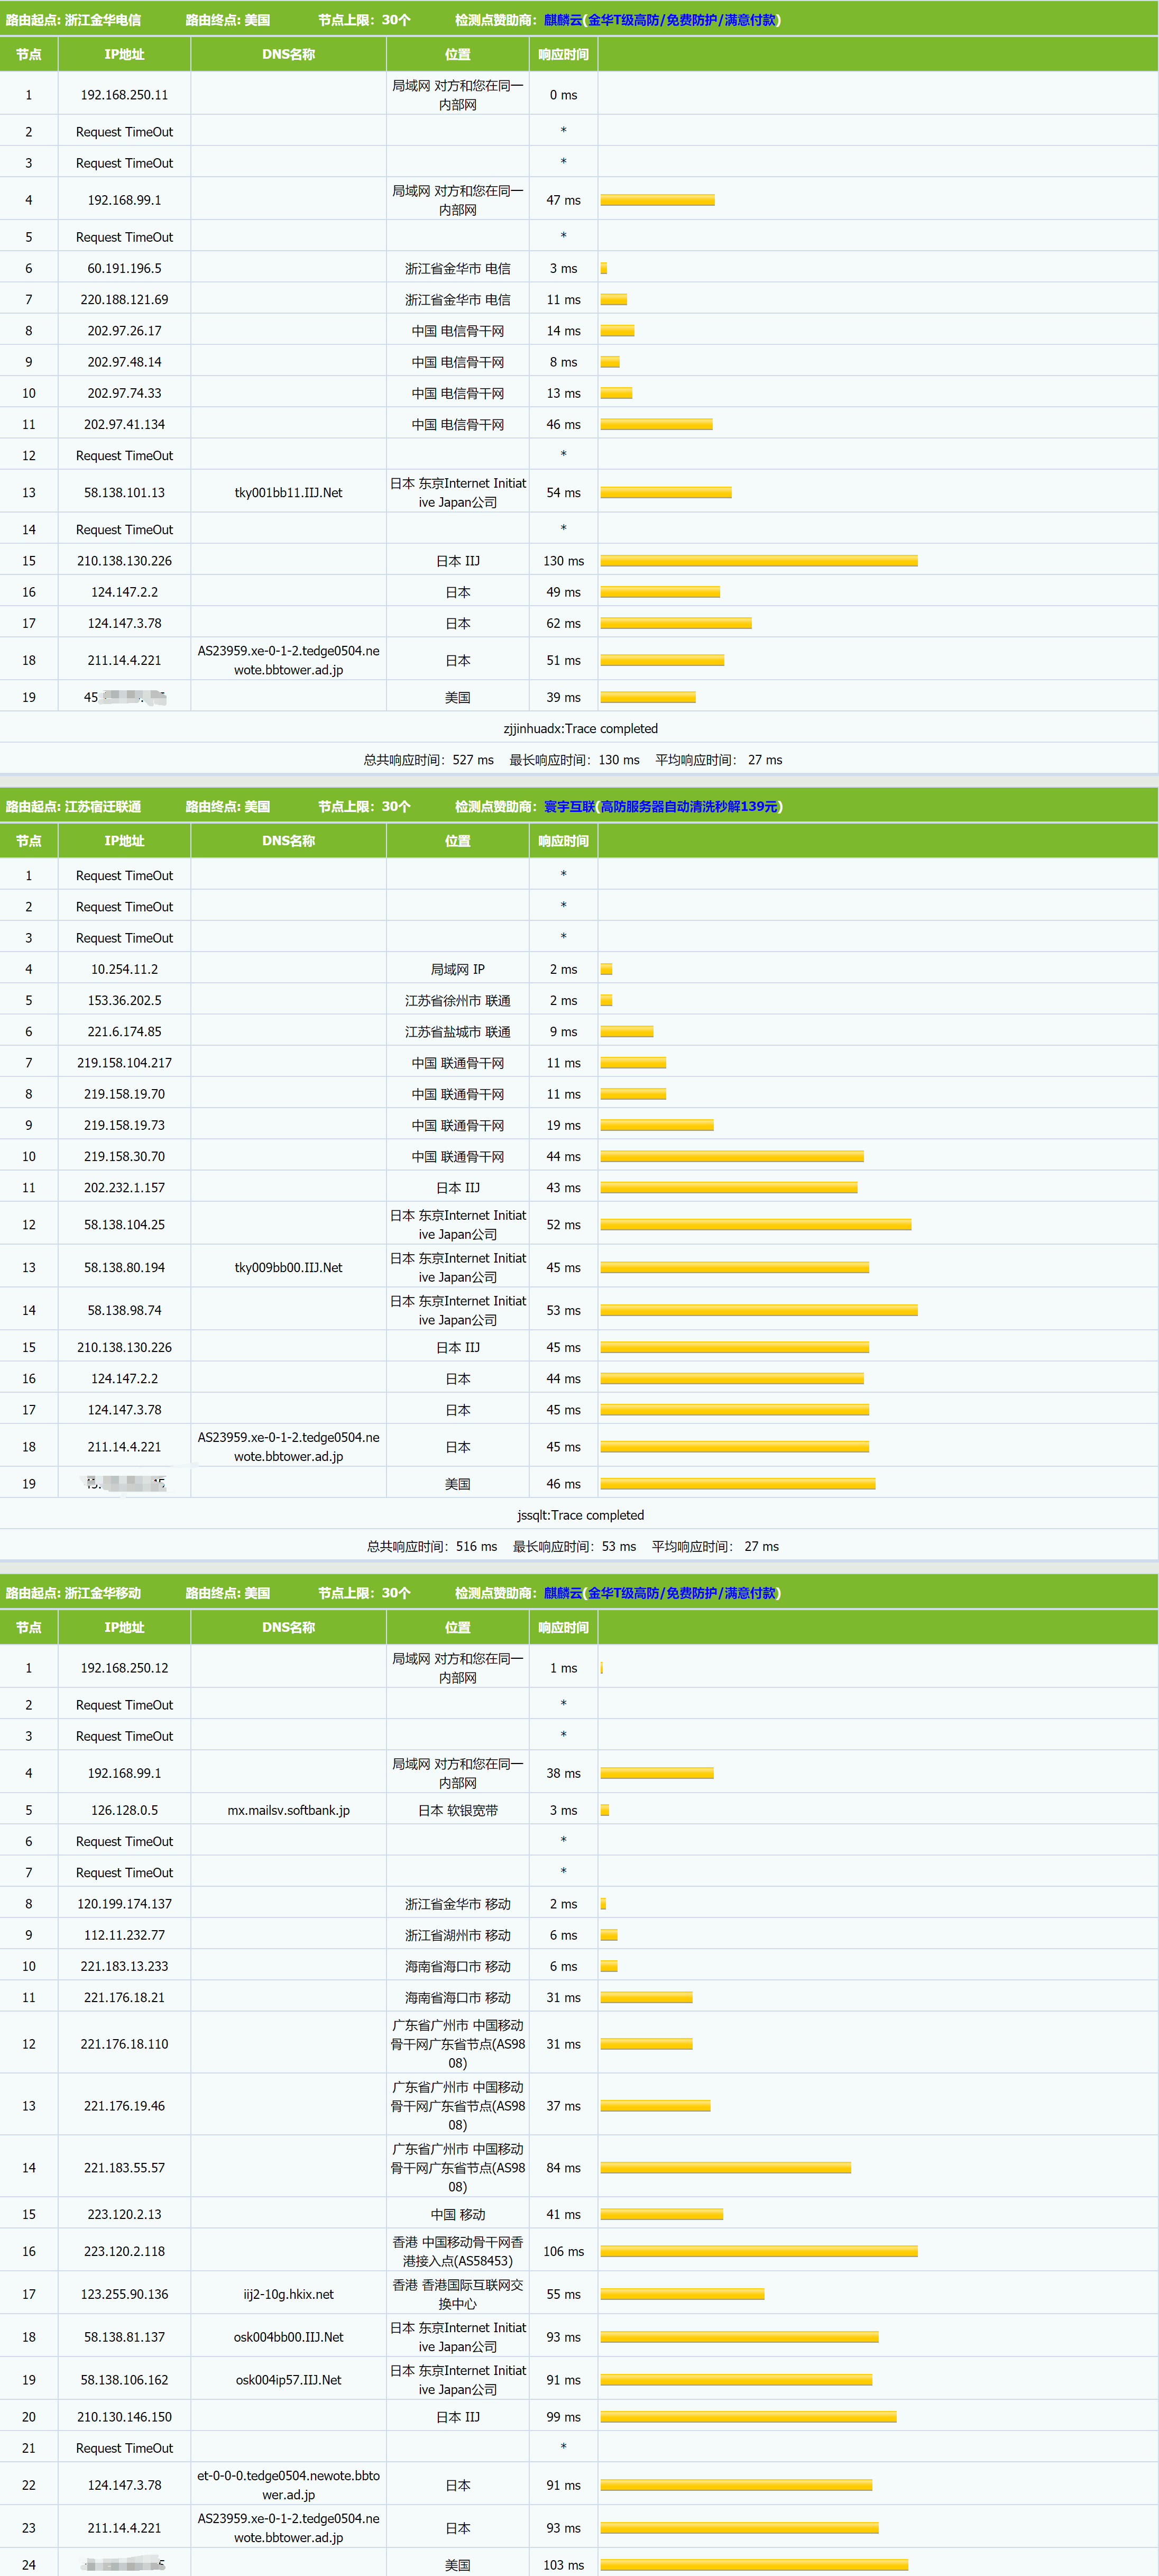Image resolution: width=1159 pixels, height=2576 pixels.
Task: Select IP address 153.36.202.5
Action: [x=124, y=1000]
